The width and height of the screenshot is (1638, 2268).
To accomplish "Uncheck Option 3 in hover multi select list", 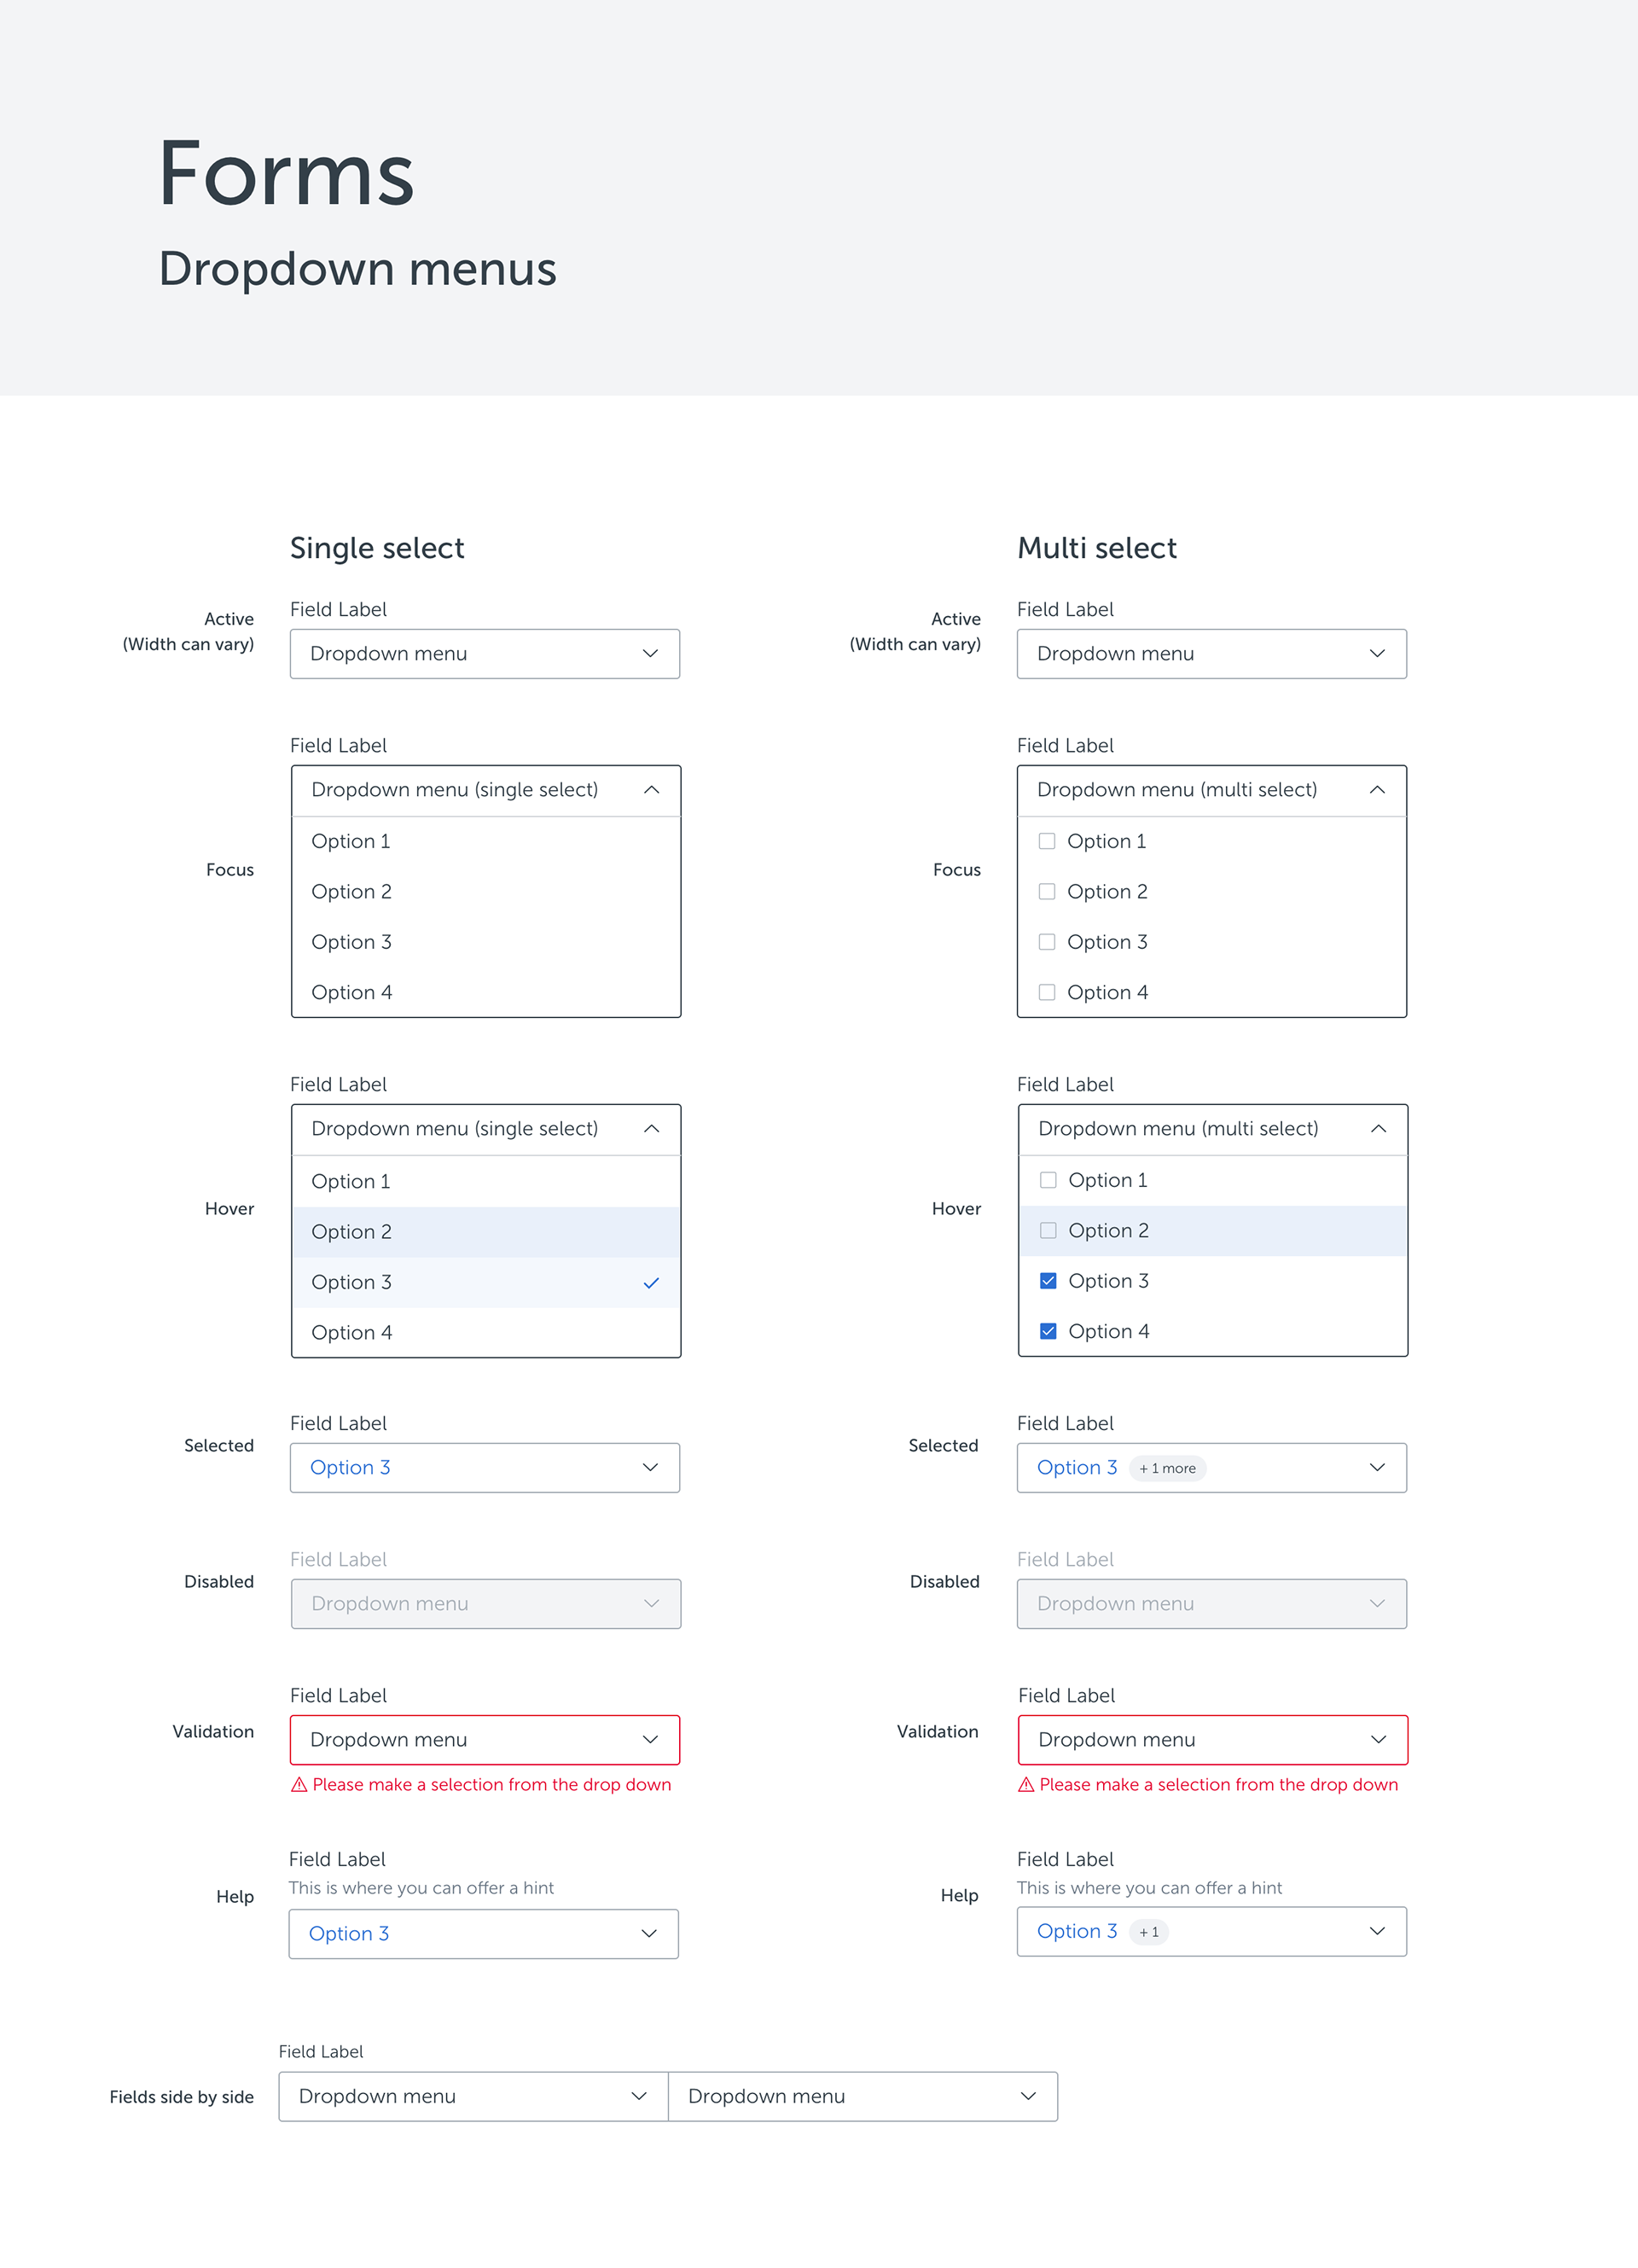I will (x=1048, y=1281).
